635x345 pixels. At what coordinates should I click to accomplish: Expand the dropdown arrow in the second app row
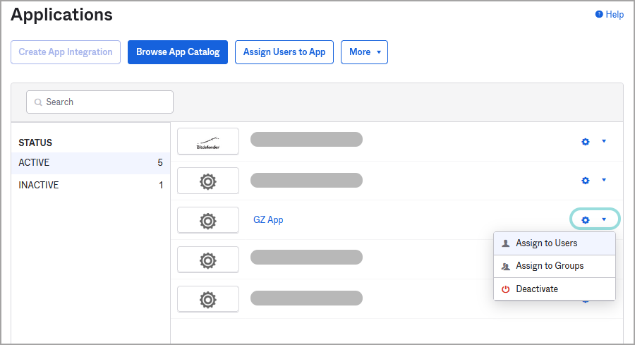[604, 180]
